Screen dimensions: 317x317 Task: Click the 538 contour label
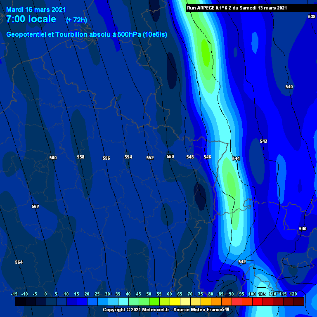(312, 17)
